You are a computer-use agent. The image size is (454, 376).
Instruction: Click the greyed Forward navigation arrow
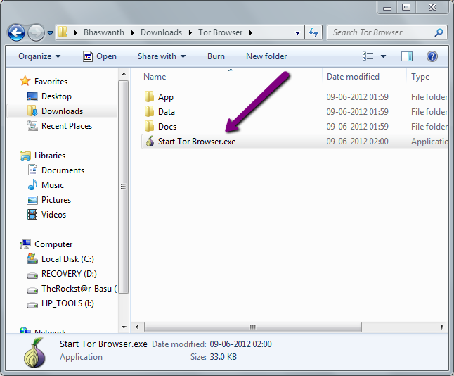click(x=36, y=32)
